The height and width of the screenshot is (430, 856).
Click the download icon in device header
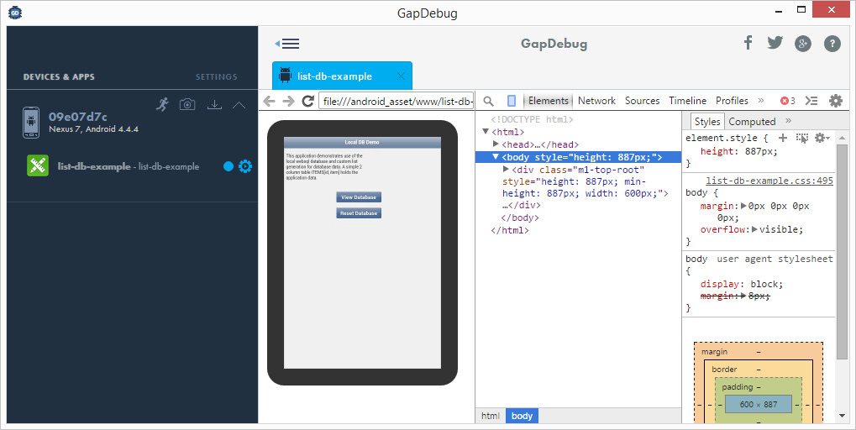214,104
